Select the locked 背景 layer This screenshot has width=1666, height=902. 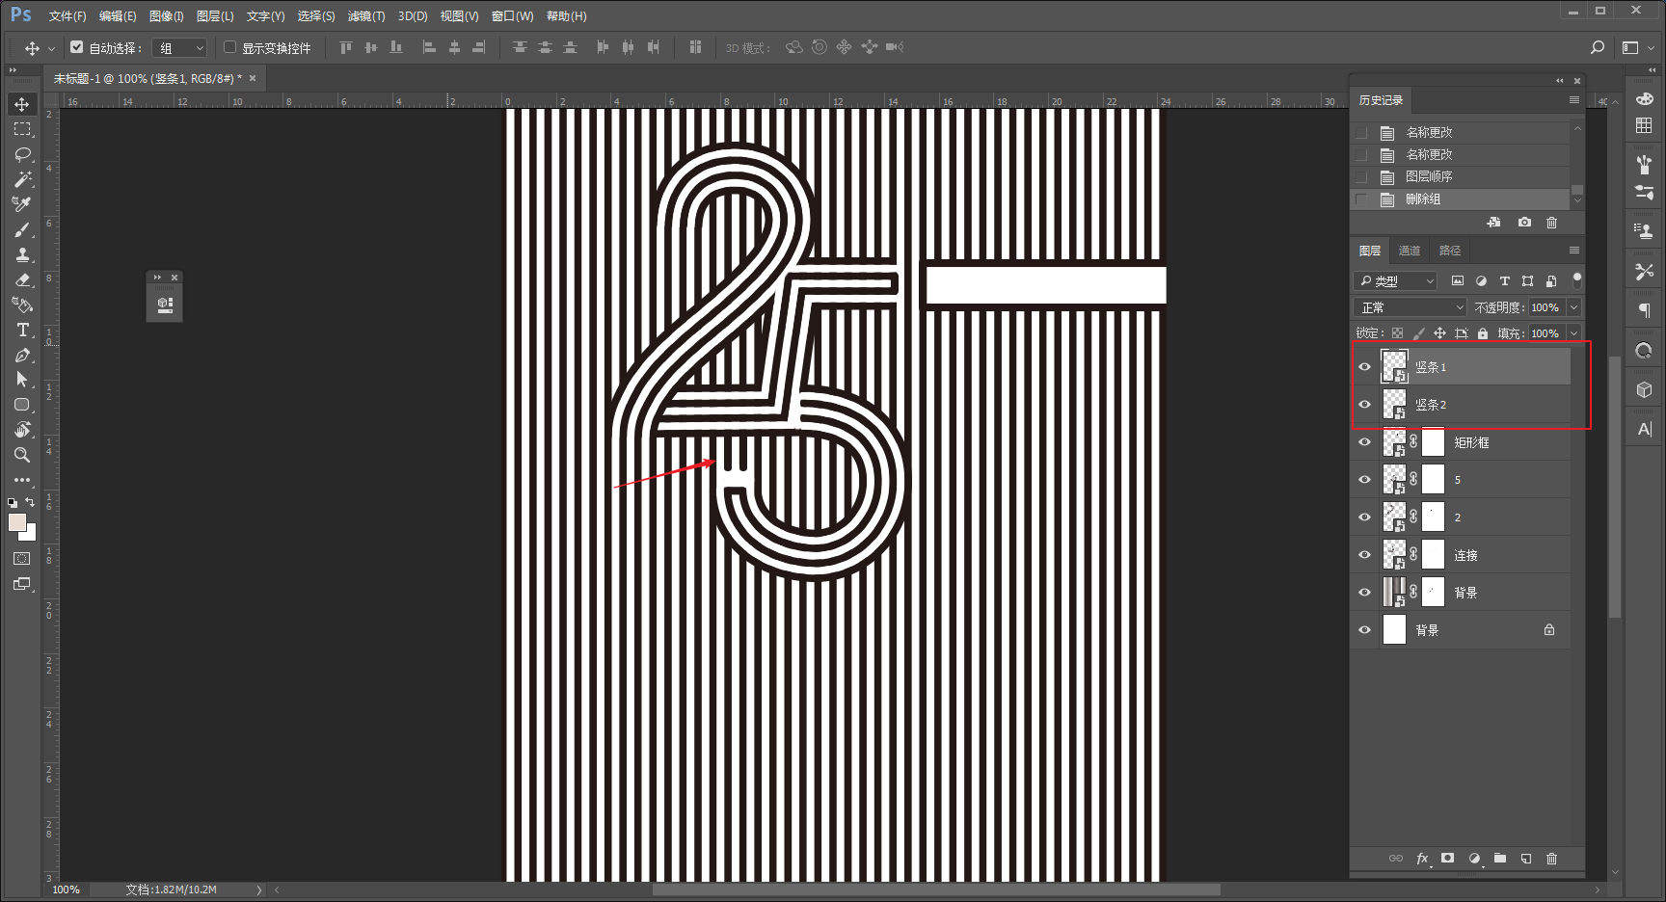coord(1461,630)
